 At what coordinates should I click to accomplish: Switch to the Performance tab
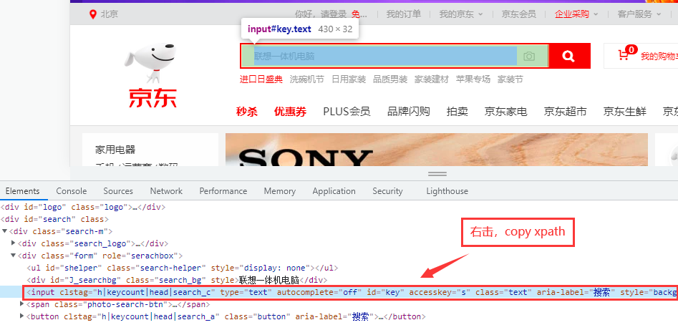click(x=223, y=191)
